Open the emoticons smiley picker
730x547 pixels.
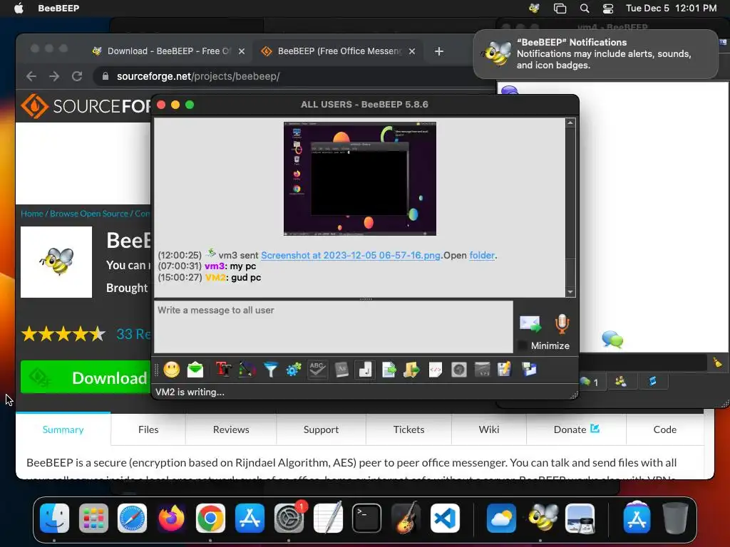point(171,370)
